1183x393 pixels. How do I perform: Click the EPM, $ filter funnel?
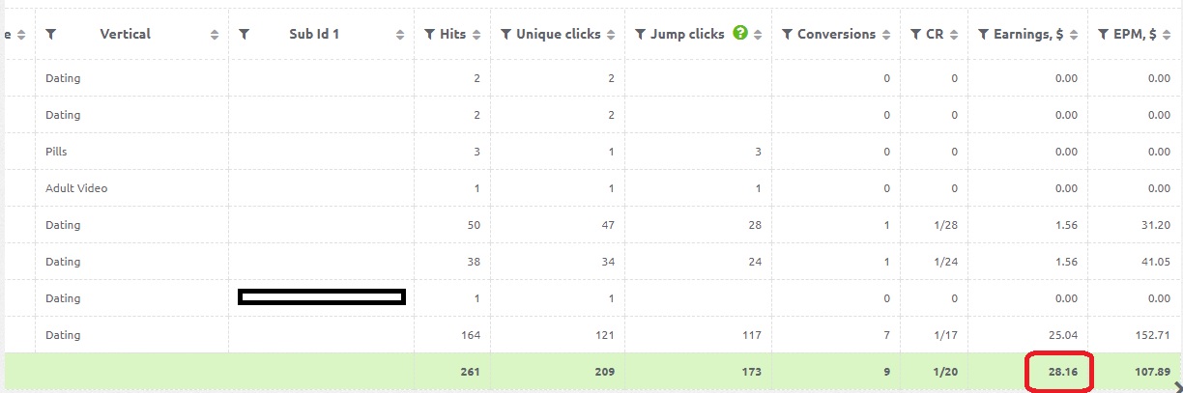click(x=1105, y=34)
